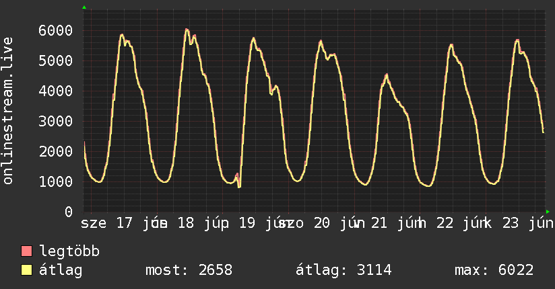Click the '17' date label on x-axis

click(x=124, y=223)
